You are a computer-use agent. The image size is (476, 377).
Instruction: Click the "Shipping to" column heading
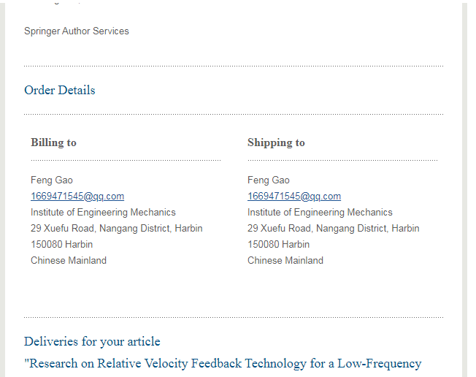276,142
